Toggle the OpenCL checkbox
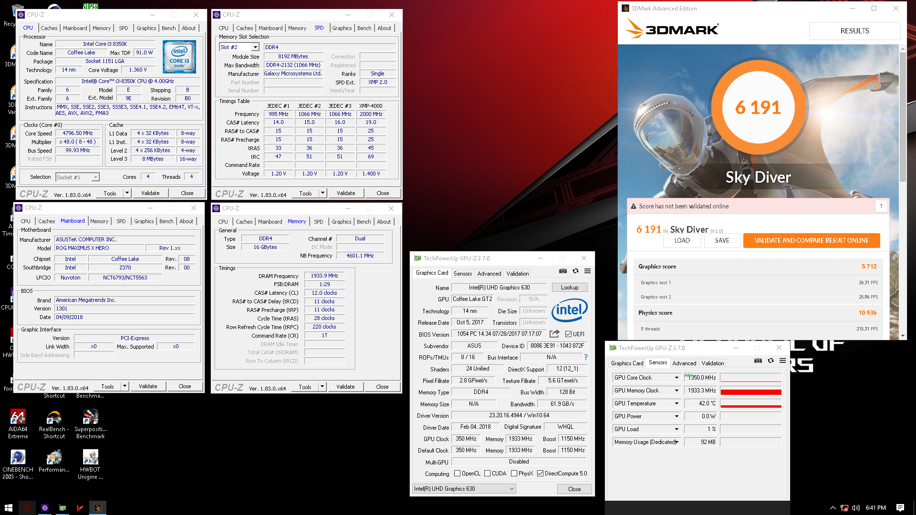Screen dimensions: 916x515 click(x=457, y=474)
